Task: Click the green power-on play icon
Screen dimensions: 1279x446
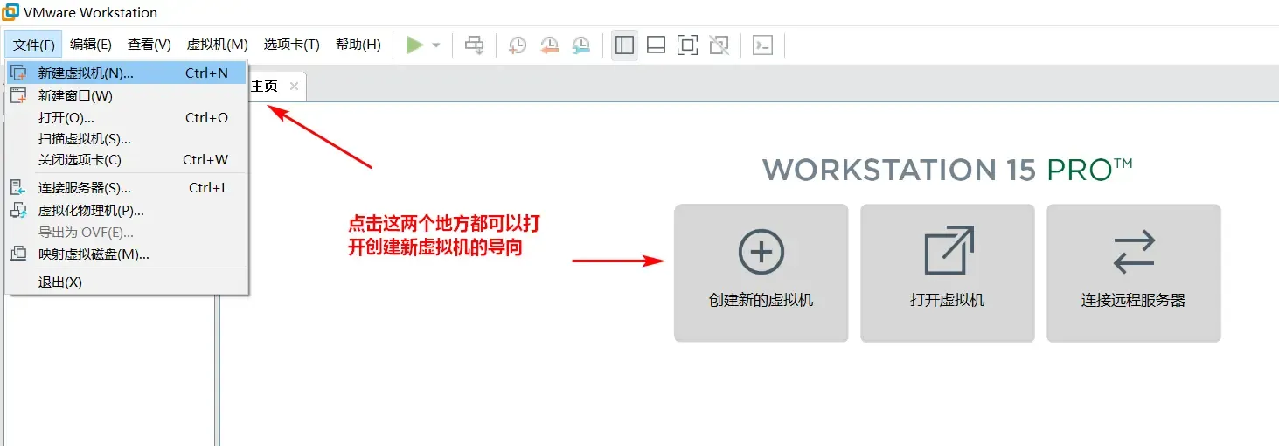Action: pyautogui.click(x=414, y=45)
